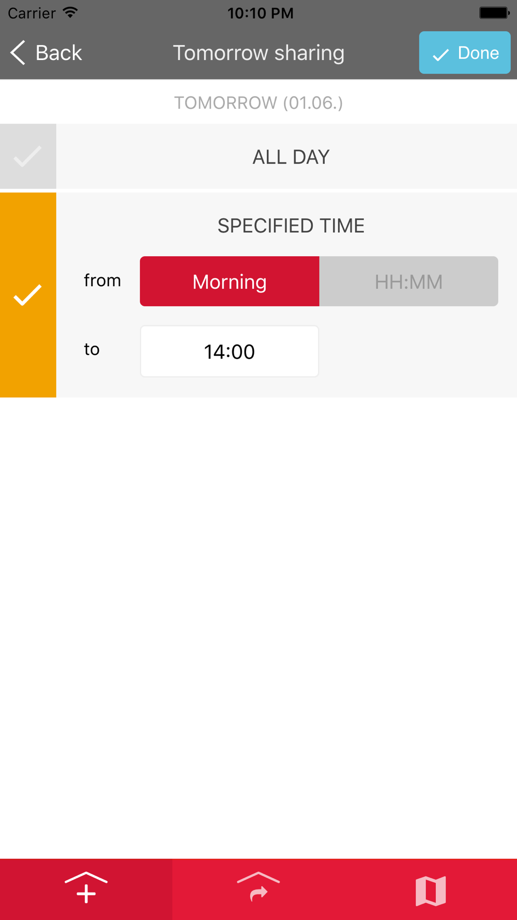
Task: Tap the Done checkmark icon
Action: pyautogui.click(x=440, y=54)
